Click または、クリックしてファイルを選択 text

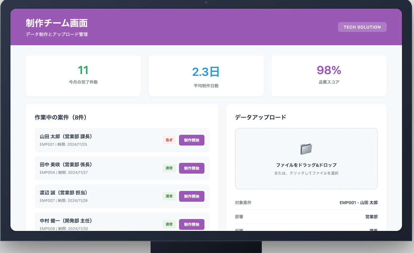click(306, 173)
